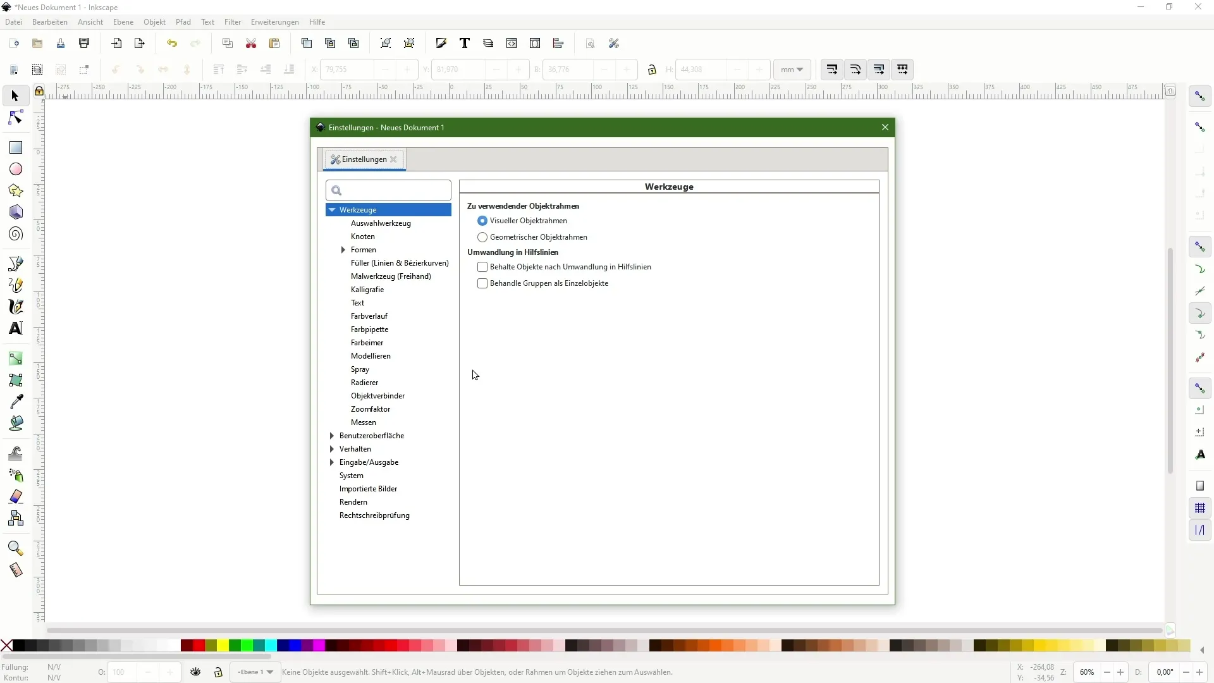This screenshot has height=683, width=1214.
Task: Pick the yellow color swatch in palette
Action: point(223,646)
